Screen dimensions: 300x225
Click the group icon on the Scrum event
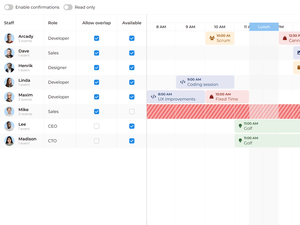click(x=212, y=38)
